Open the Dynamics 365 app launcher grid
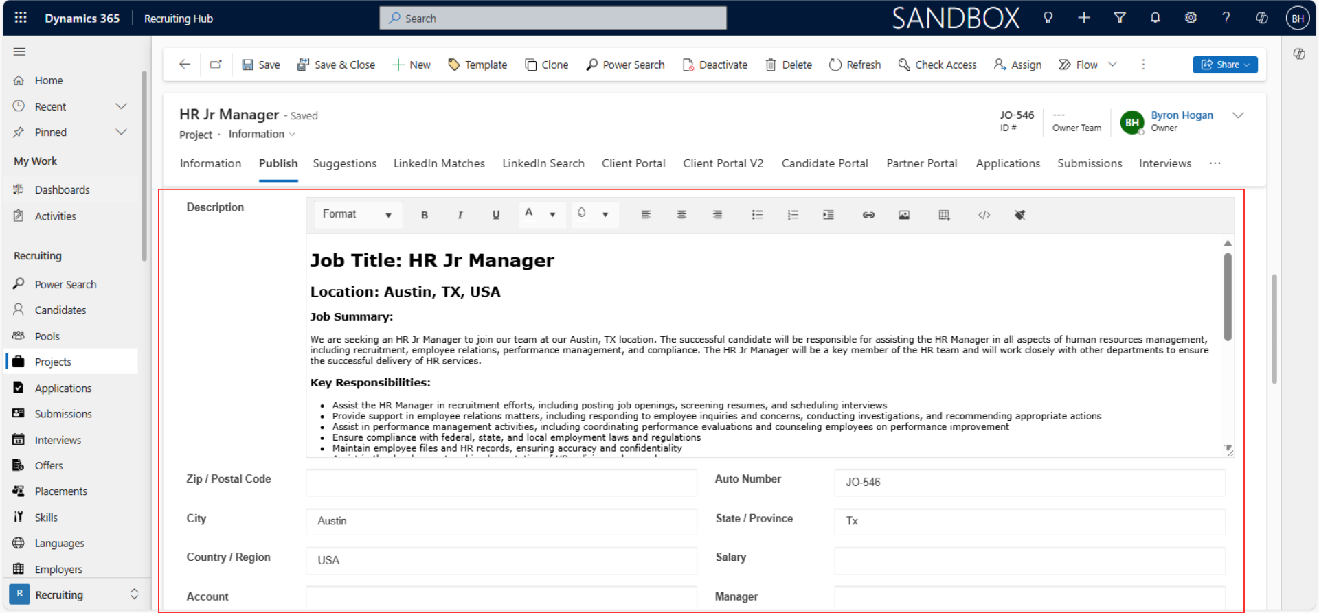Image resolution: width=1319 pixels, height=615 pixels. click(x=21, y=18)
